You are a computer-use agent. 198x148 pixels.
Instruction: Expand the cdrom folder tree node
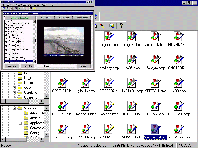click(x=14, y=88)
